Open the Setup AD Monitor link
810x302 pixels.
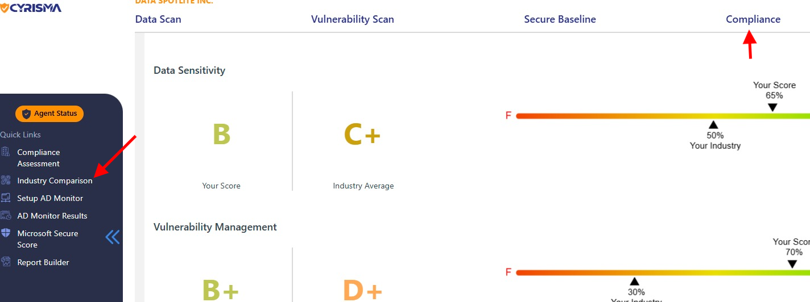(x=50, y=198)
